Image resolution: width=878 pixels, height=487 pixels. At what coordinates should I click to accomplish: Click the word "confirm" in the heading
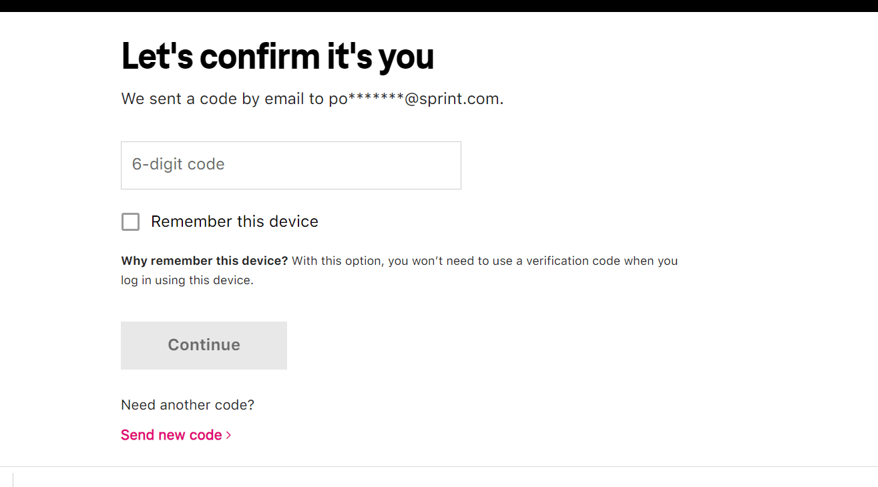(260, 56)
